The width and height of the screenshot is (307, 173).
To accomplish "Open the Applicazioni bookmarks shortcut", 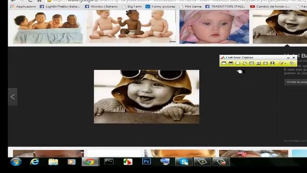I will click(x=23, y=6).
